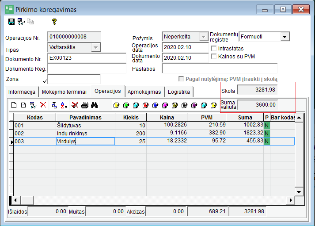Viewport: 315px width, 226px height.
Task: Enable the Intrastatas checkbox
Action: click(214, 48)
